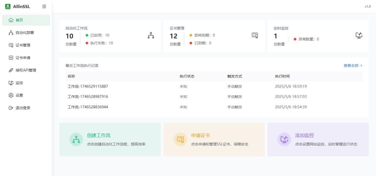This screenshot has height=176, width=376.
Task: Click the 即将到期: 0 status text
Action: pos(205,35)
